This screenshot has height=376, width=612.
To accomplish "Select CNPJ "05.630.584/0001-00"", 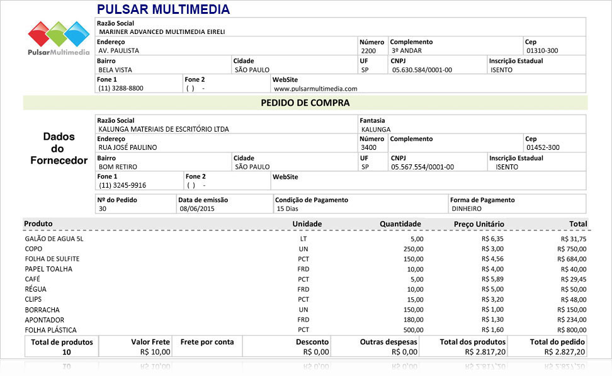I will (422, 70).
